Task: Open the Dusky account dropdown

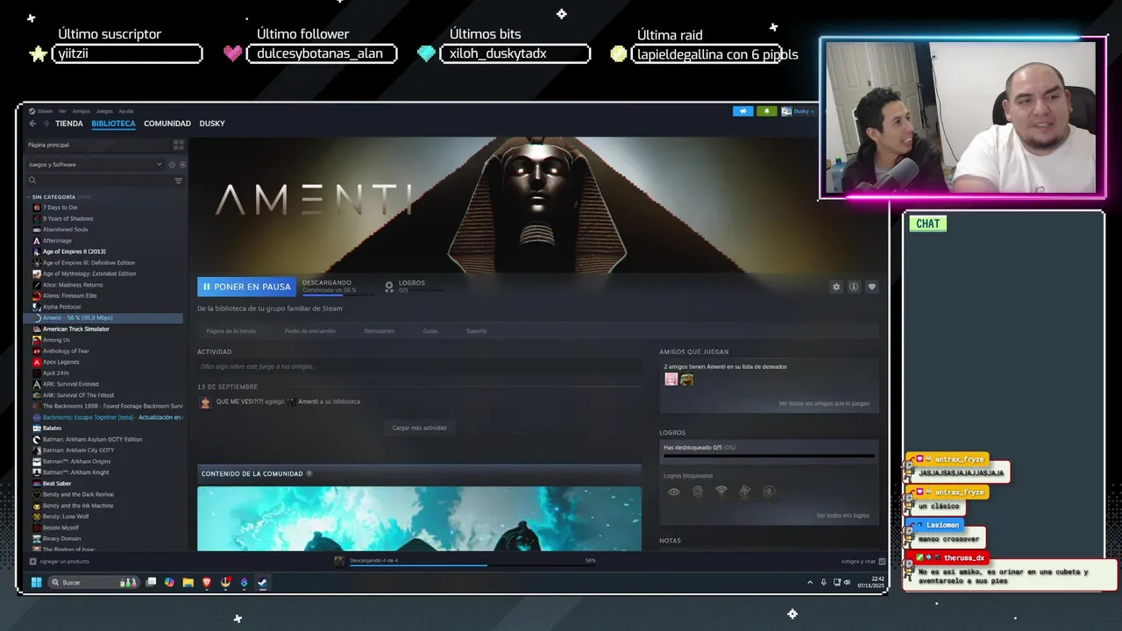Action: pyautogui.click(x=798, y=111)
